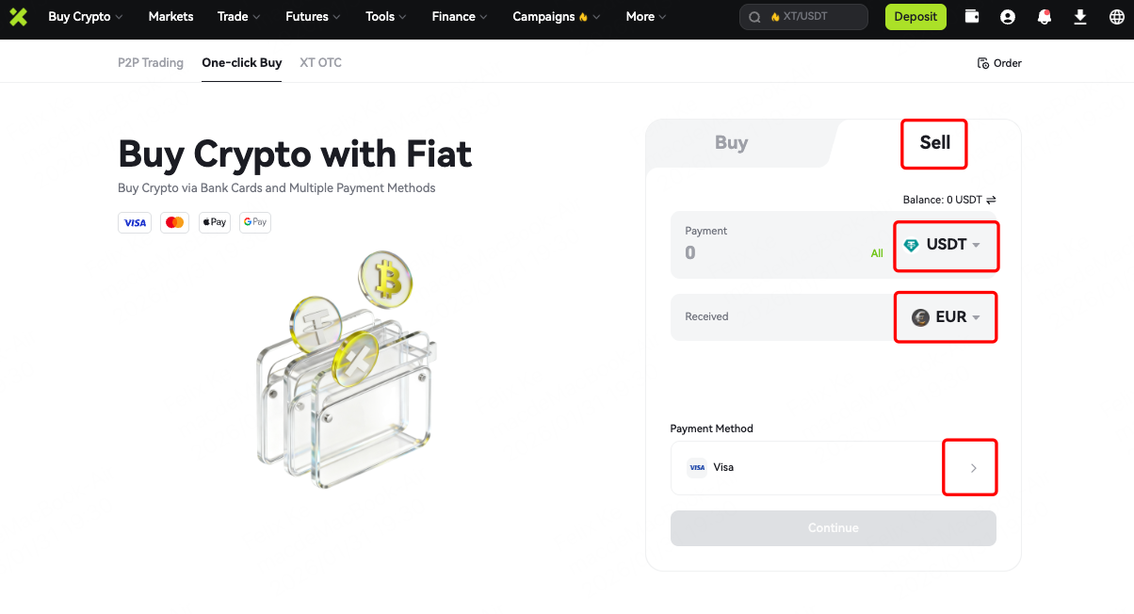
Task: Click the Mastercard payment badge
Action: pos(174,221)
